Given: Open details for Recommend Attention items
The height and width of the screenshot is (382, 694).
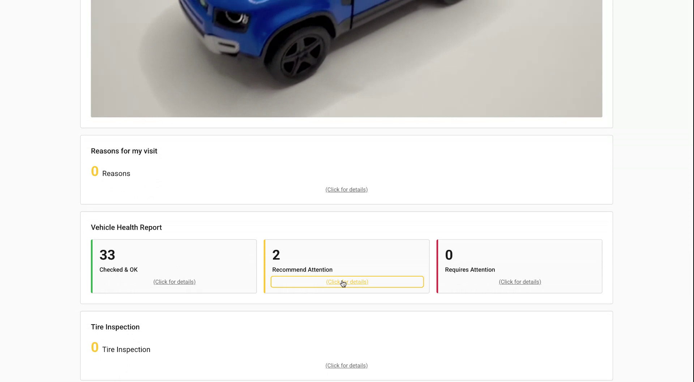Looking at the screenshot, I should [x=347, y=282].
